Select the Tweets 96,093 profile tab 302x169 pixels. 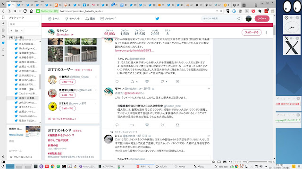(x=109, y=32)
